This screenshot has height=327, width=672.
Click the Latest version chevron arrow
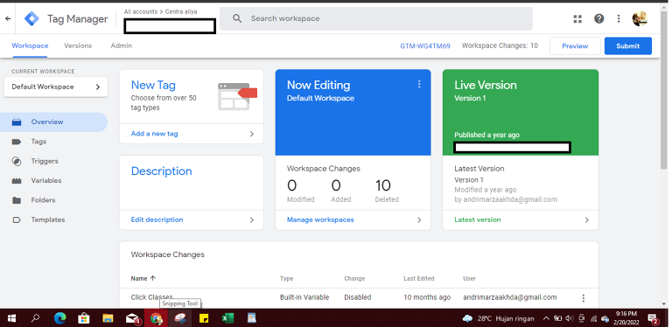pos(587,220)
